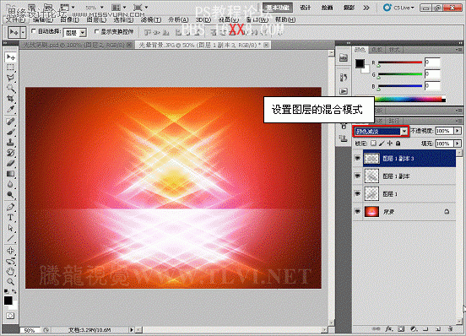This screenshot has height=336, width=466.
Task: Select the History Brush tool
Action: point(11,153)
